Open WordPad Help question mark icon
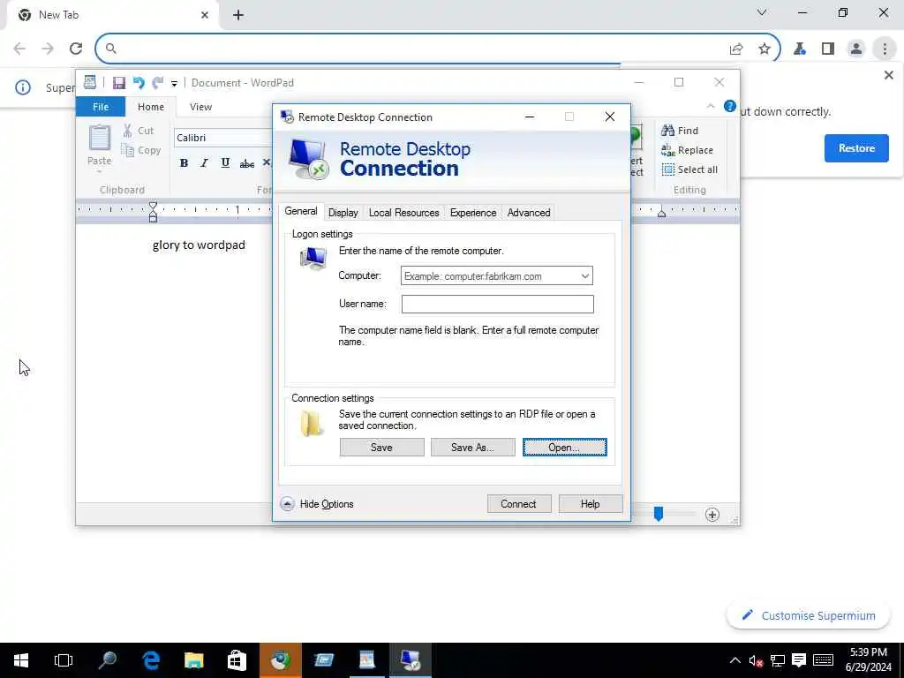Screen dimensions: 904x678 (730, 106)
